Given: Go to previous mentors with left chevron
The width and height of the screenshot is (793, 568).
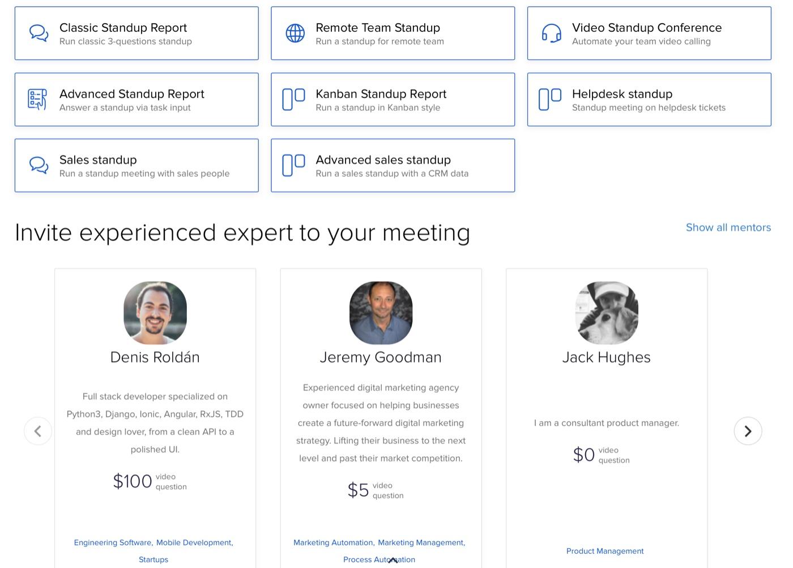Looking at the screenshot, I should [38, 431].
